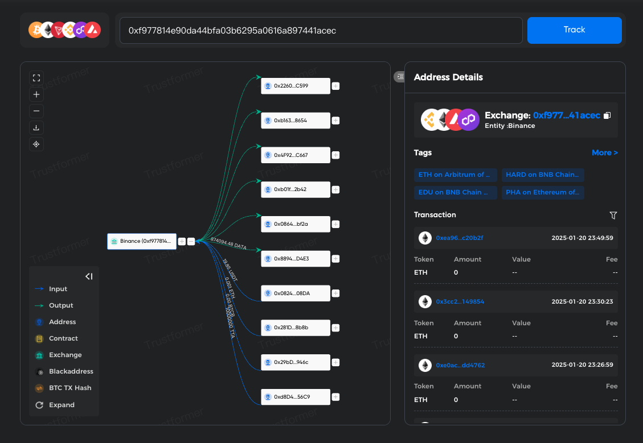Collapse the legend panel arrow
The image size is (643, 443).
click(x=89, y=276)
